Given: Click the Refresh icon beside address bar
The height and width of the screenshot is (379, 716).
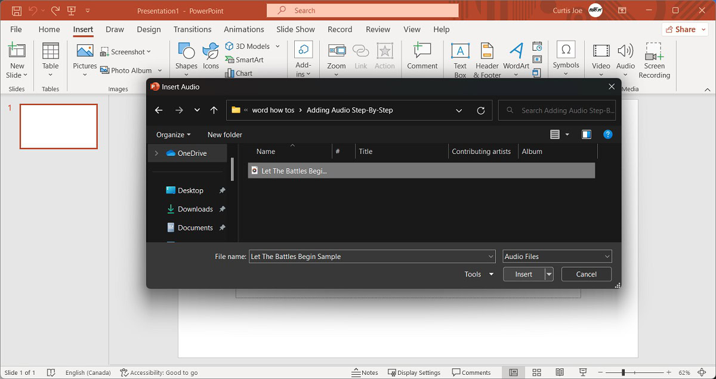Looking at the screenshot, I should pos(481,110).
